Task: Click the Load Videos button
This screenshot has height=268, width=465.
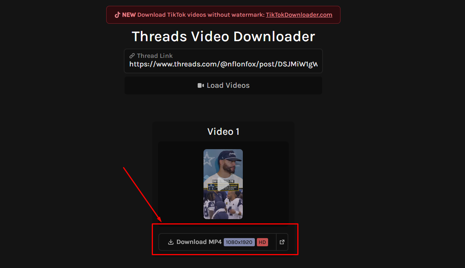Action: pyautogui.click(x=223, y=85)
